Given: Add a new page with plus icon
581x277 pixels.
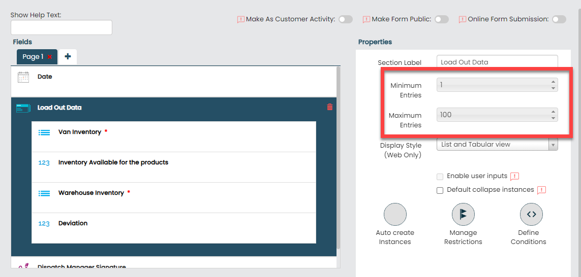Looking at the screenshot, I should click(68, 57).
